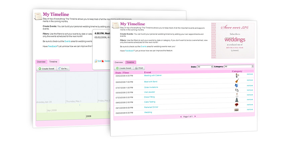Click the Apr,2008 month marker on timeline
Screen dimensions: 285x146
click(52, 110)
